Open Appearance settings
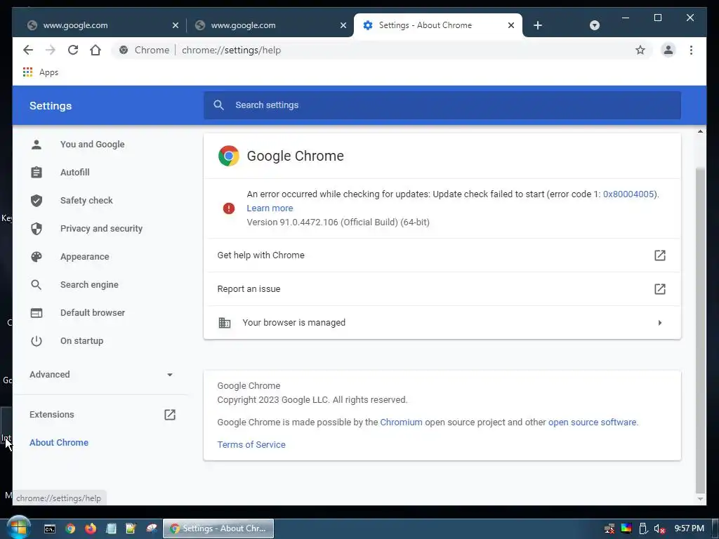 tap(84, 257)
